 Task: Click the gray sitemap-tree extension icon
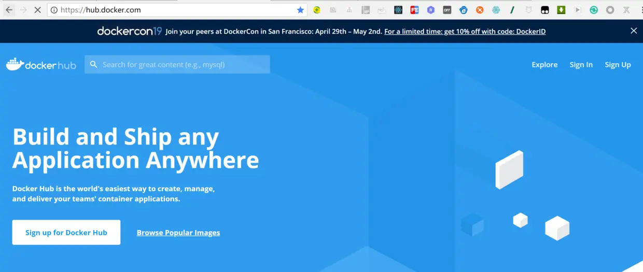point(350,10)
